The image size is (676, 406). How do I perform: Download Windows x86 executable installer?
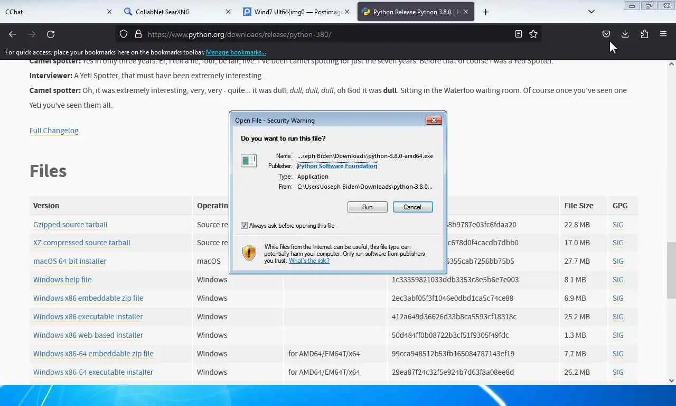click(x=88, y=317)
